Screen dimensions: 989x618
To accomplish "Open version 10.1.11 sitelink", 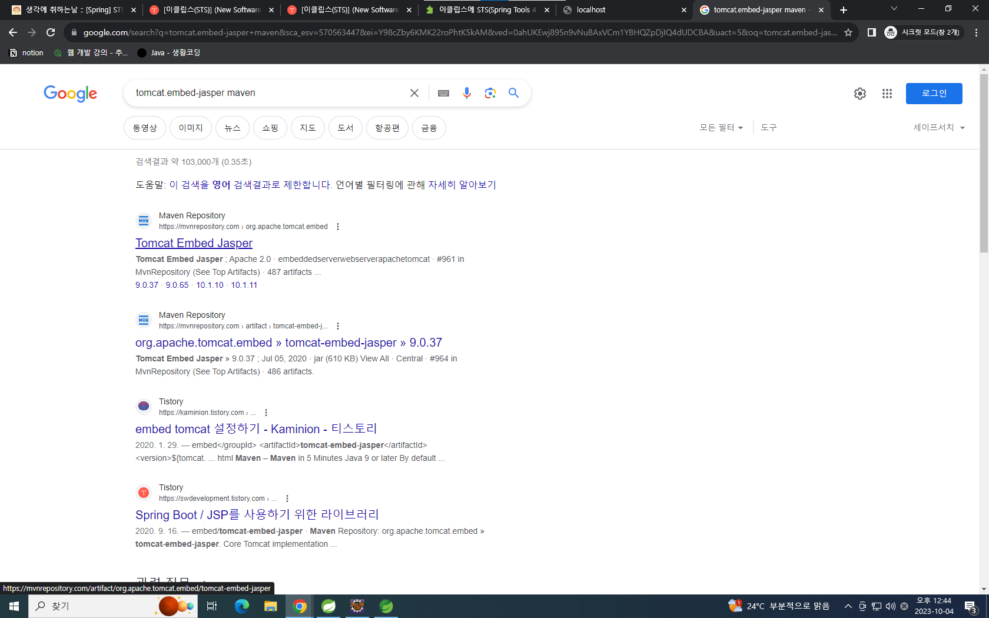I will pyautogui.click(x=244, y=285).
